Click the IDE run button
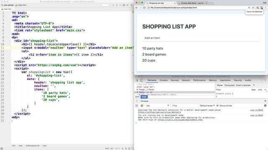 pos(113,5)
